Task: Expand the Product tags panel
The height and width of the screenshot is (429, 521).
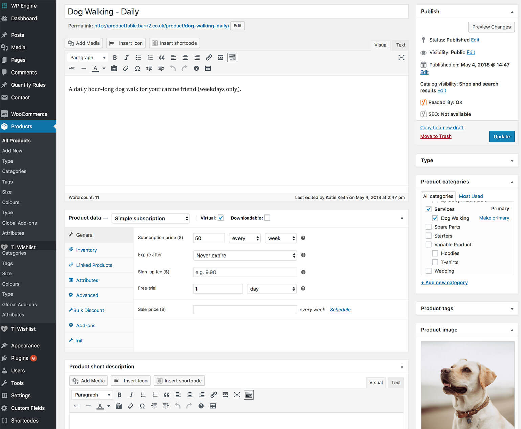Action: [x=512, y=309]
